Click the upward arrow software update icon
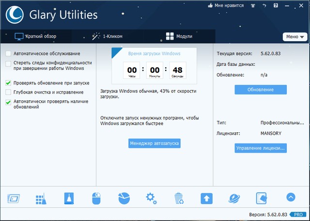Image resolution: width=310 pixels, height=221 pixels. [x=207, y=198]
